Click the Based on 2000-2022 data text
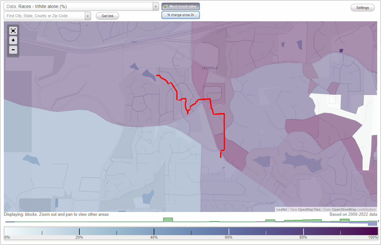The height and width of the screenshot is (245, 381). tap(353, 214)
